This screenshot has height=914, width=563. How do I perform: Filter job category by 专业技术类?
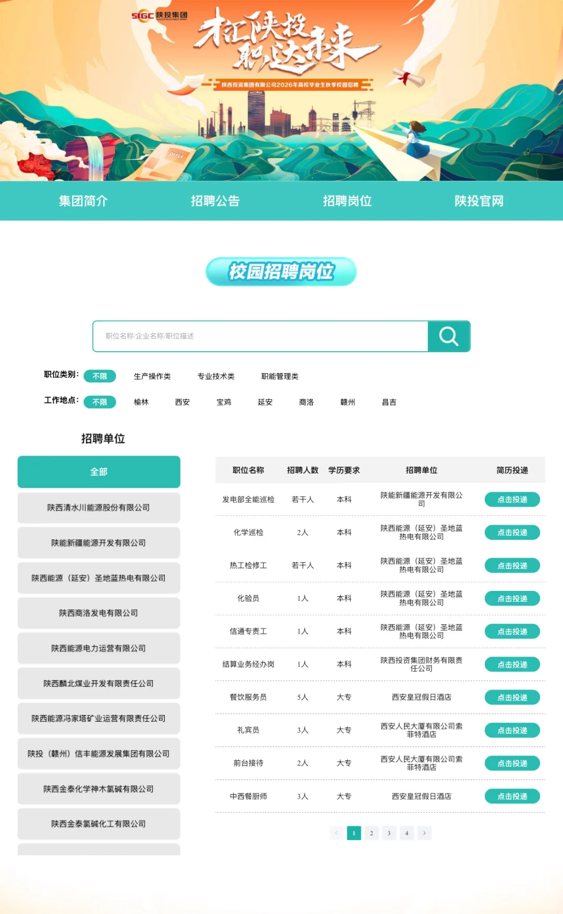click(216, 376)
